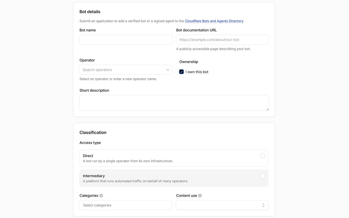This screenshot has height=218, width=349.
Task: Click the 'Bot name' label
Action: pos(88,30)
